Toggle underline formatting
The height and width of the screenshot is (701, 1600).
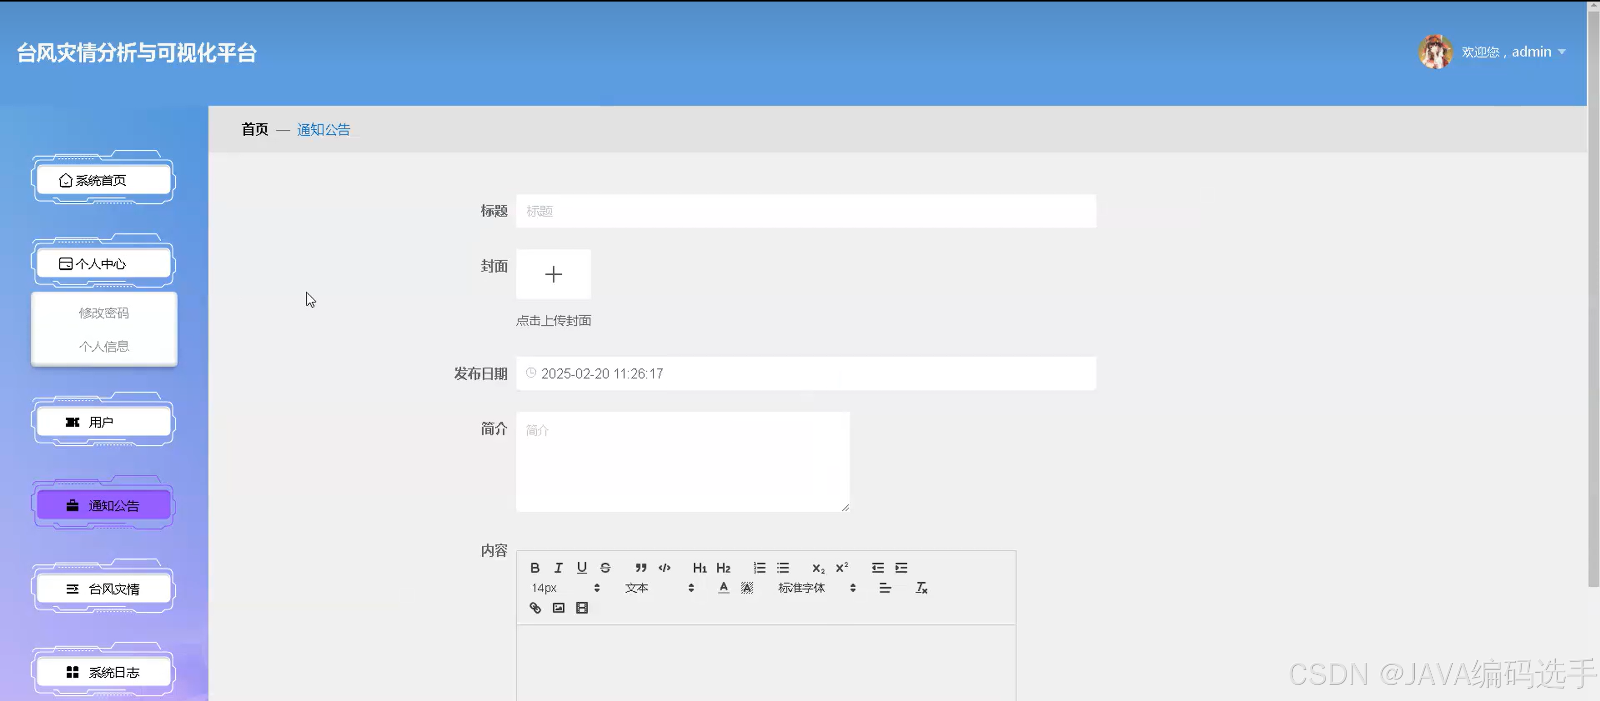(x=581, y=567)
